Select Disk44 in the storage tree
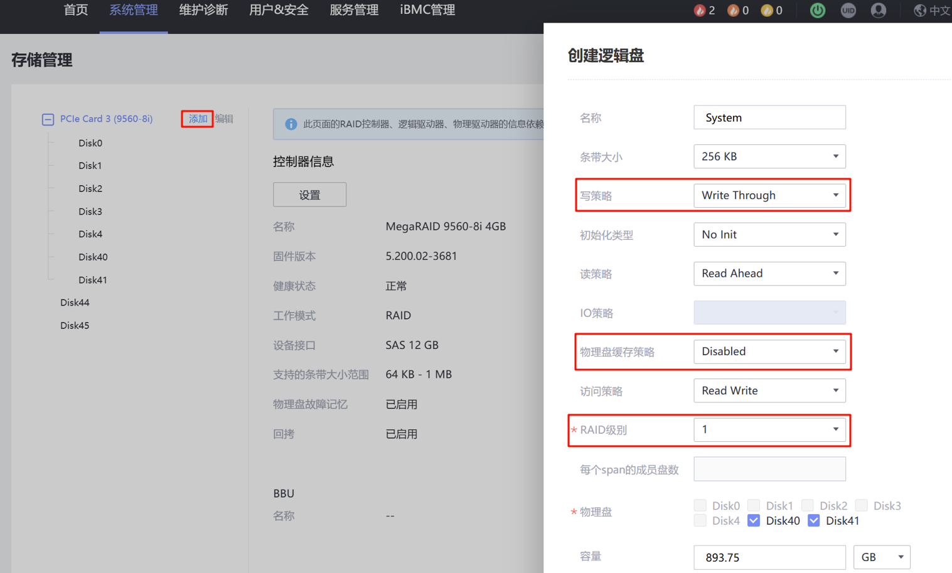 (x=75, y=303)
